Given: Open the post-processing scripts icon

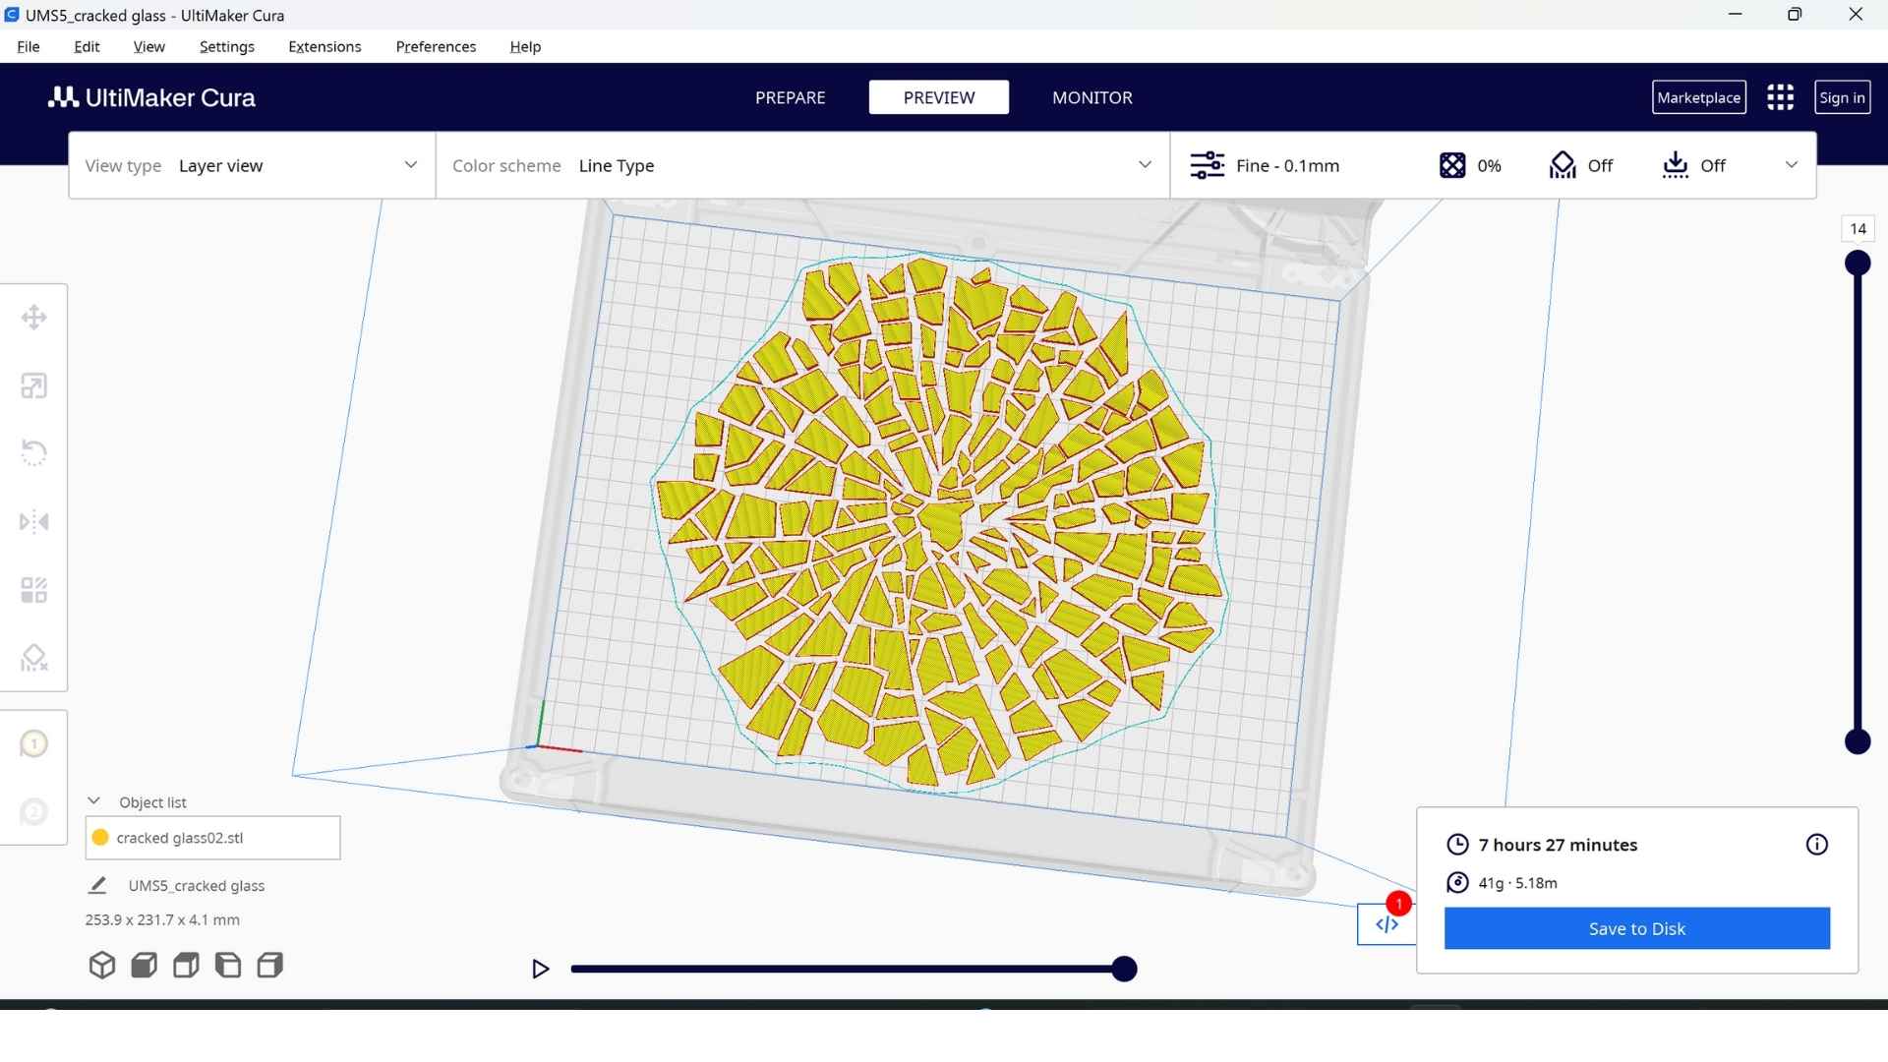Looking at the screenshot, I should 1386,924.
